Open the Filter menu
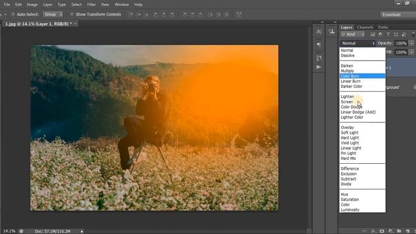This screenshot has height=234, width=416. (91, 5)
